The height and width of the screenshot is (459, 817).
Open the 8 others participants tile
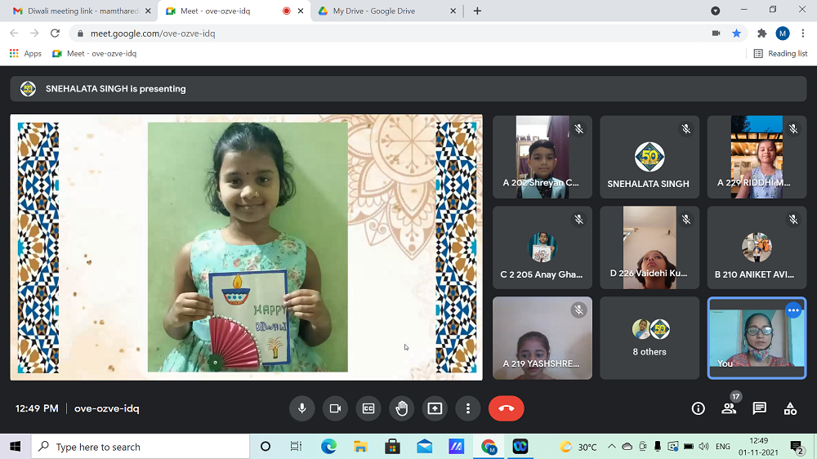tap(650, 338)
